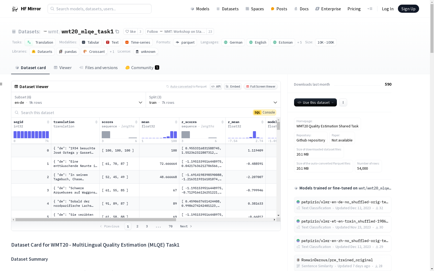Click the unknown license tag
The image size is (434, 271).
146,51
